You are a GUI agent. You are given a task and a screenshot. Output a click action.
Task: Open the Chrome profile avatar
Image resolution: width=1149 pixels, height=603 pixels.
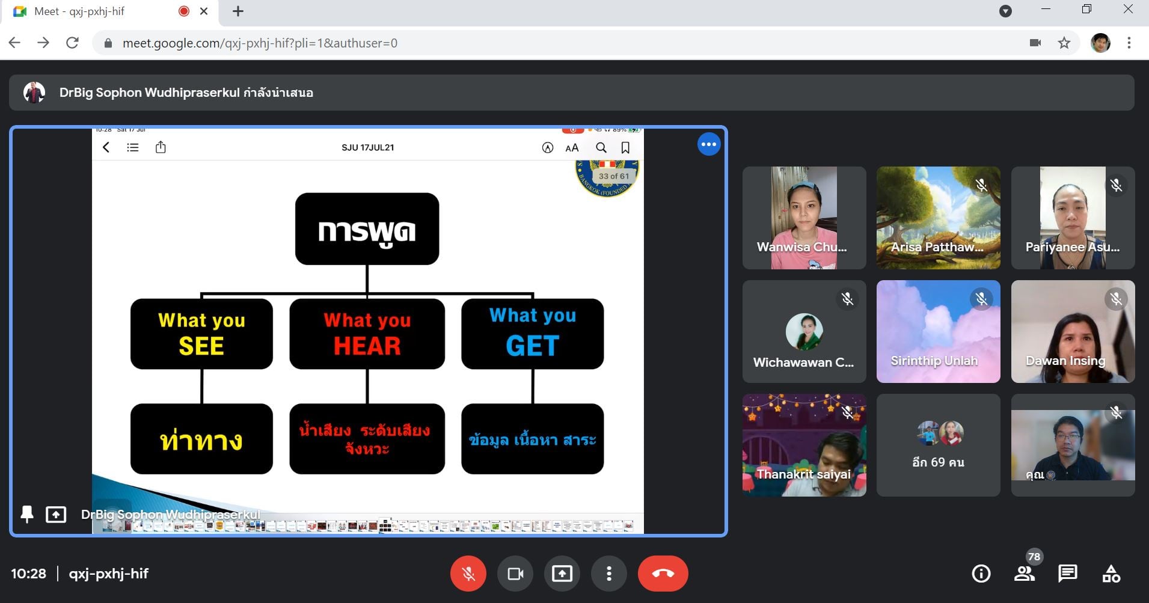click(1100, 43)
